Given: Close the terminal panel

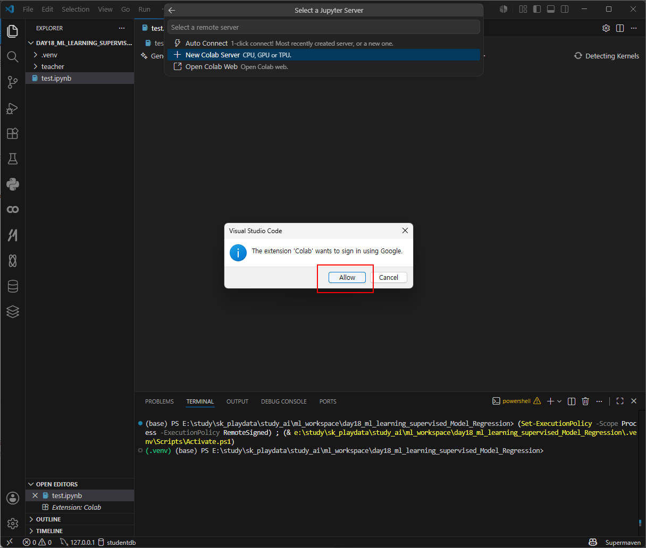Looking at the screenshot, I should [x=634, y=401].
